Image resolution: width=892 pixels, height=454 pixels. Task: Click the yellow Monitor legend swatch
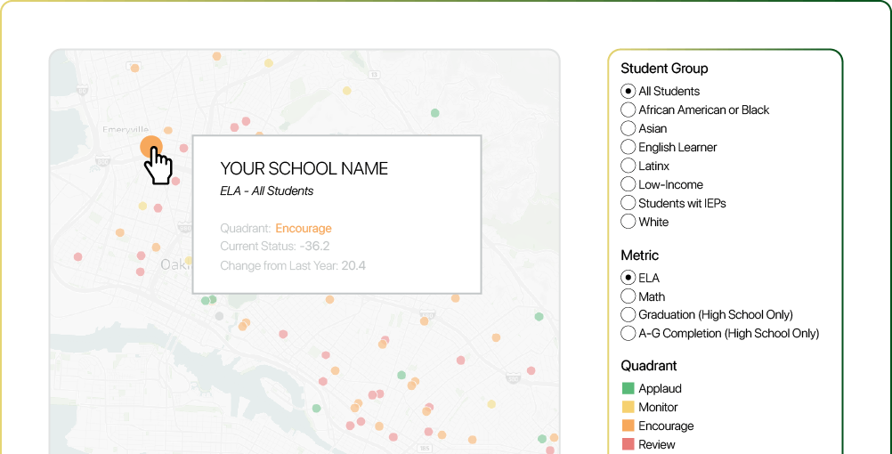point(628,407)
